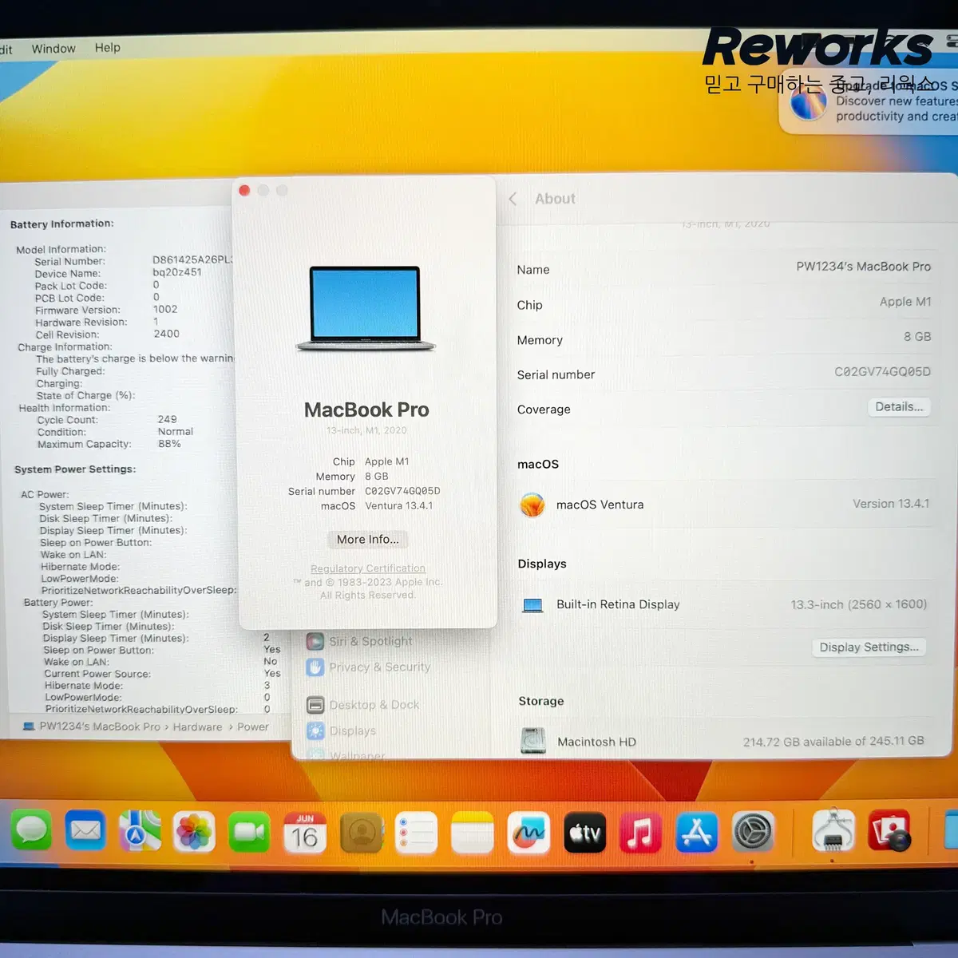Viewport: 958px width, 958px height.
Task: Open the App Store in the Dock
Action: pyautogui.click(x=696, y=833)
